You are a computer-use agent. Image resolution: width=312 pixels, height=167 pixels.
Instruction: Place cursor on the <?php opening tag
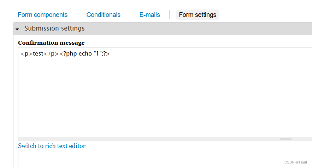(x=68, y=54)
